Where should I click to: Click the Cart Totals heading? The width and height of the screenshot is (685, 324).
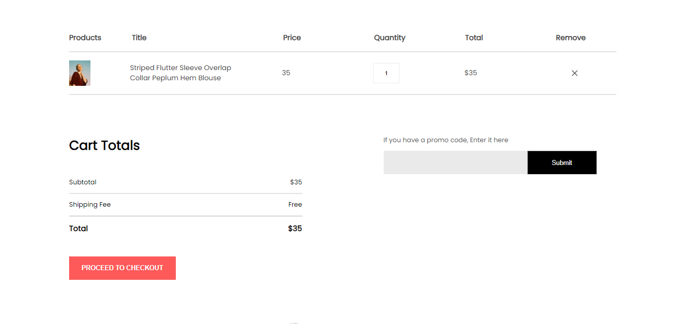(x=104, y=146)
